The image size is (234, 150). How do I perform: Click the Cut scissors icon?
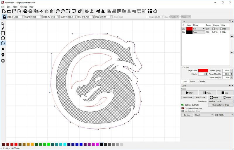coord(41,11)
